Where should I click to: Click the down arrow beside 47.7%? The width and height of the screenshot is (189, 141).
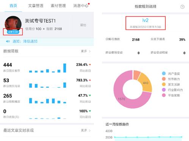[90, 96]
